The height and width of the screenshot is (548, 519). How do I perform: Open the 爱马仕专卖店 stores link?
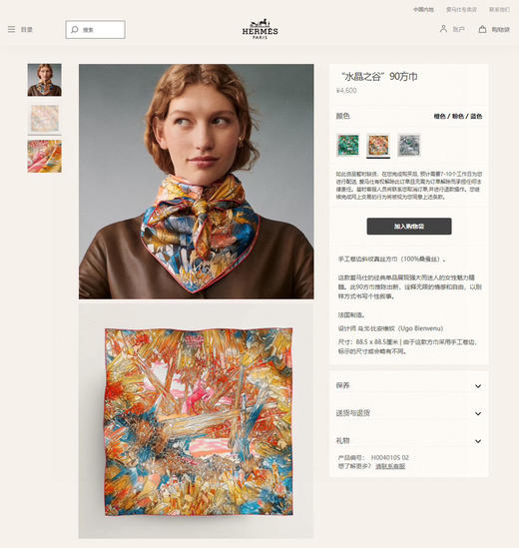pyautogui.click(x=461, y=10)
